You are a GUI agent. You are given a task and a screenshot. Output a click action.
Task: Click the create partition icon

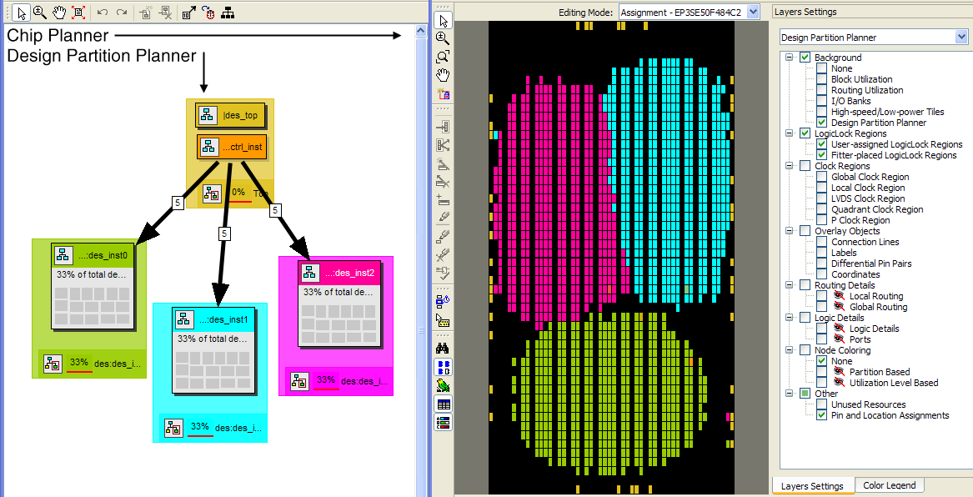(x=146, y=11)
